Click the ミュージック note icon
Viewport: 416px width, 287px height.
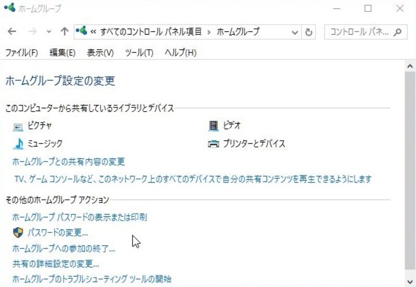(x=18, y=144)
